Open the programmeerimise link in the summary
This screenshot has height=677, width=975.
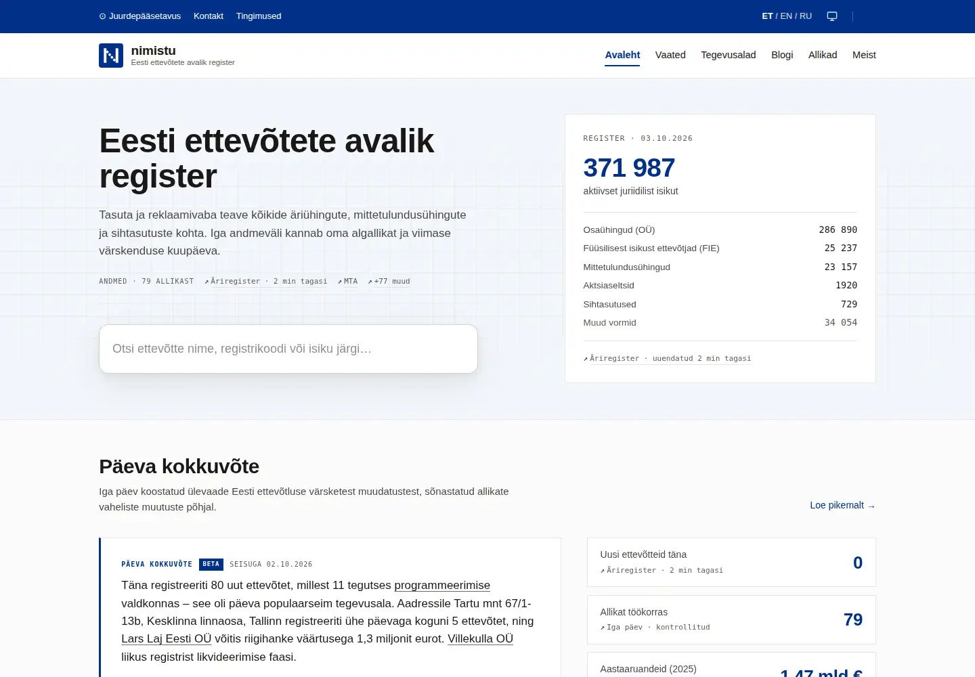(442, 586)
